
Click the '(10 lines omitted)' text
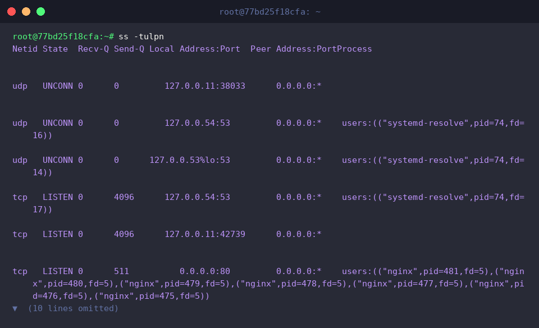point(73,308)
